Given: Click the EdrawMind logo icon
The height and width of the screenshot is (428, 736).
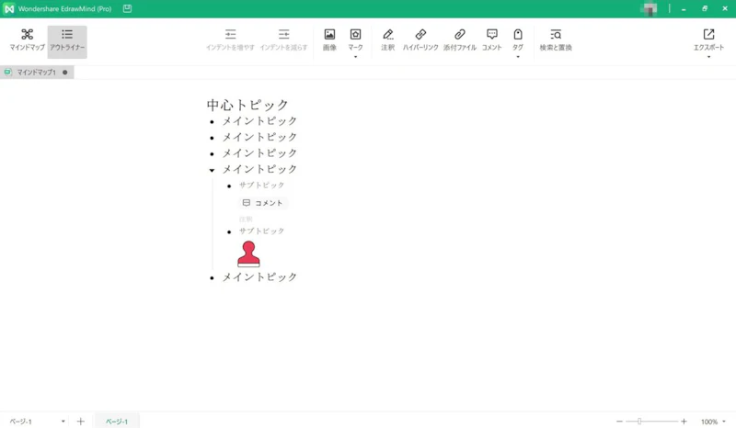Looking at the screenshot, I should (9, 9).
